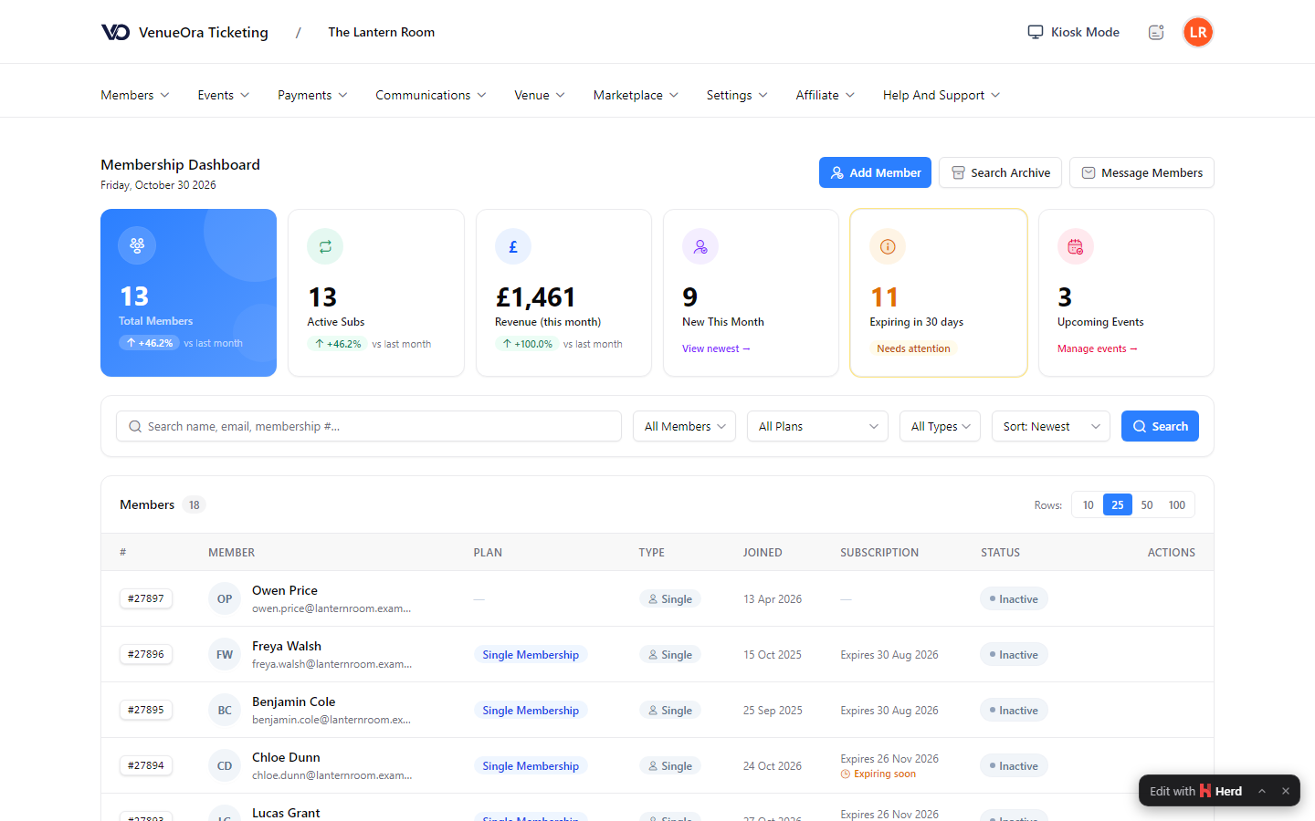Click the BC avatar for Benjamin Cole
Image resolution: width=1315 pixels, height=821 pixels.
(x=225, y=710)
